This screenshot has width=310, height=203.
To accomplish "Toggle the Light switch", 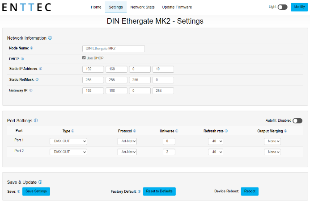I will pyautogui.click(x=282, y=7).
